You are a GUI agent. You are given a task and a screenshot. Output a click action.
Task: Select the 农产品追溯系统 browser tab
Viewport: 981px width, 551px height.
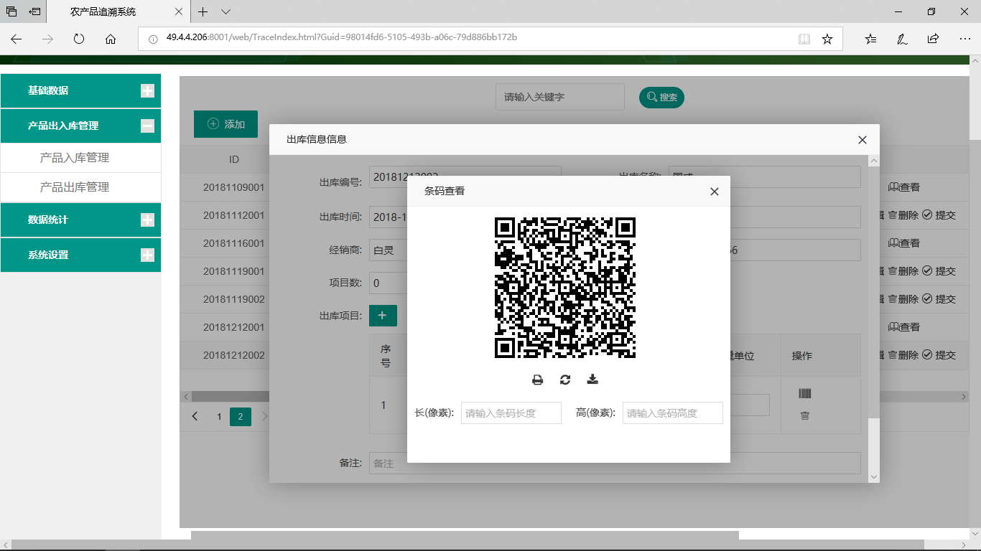[x=119, y=11]
